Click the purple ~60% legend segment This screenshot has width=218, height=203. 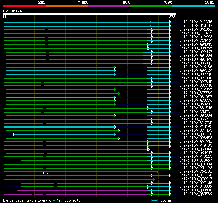[x=109, y=6]
